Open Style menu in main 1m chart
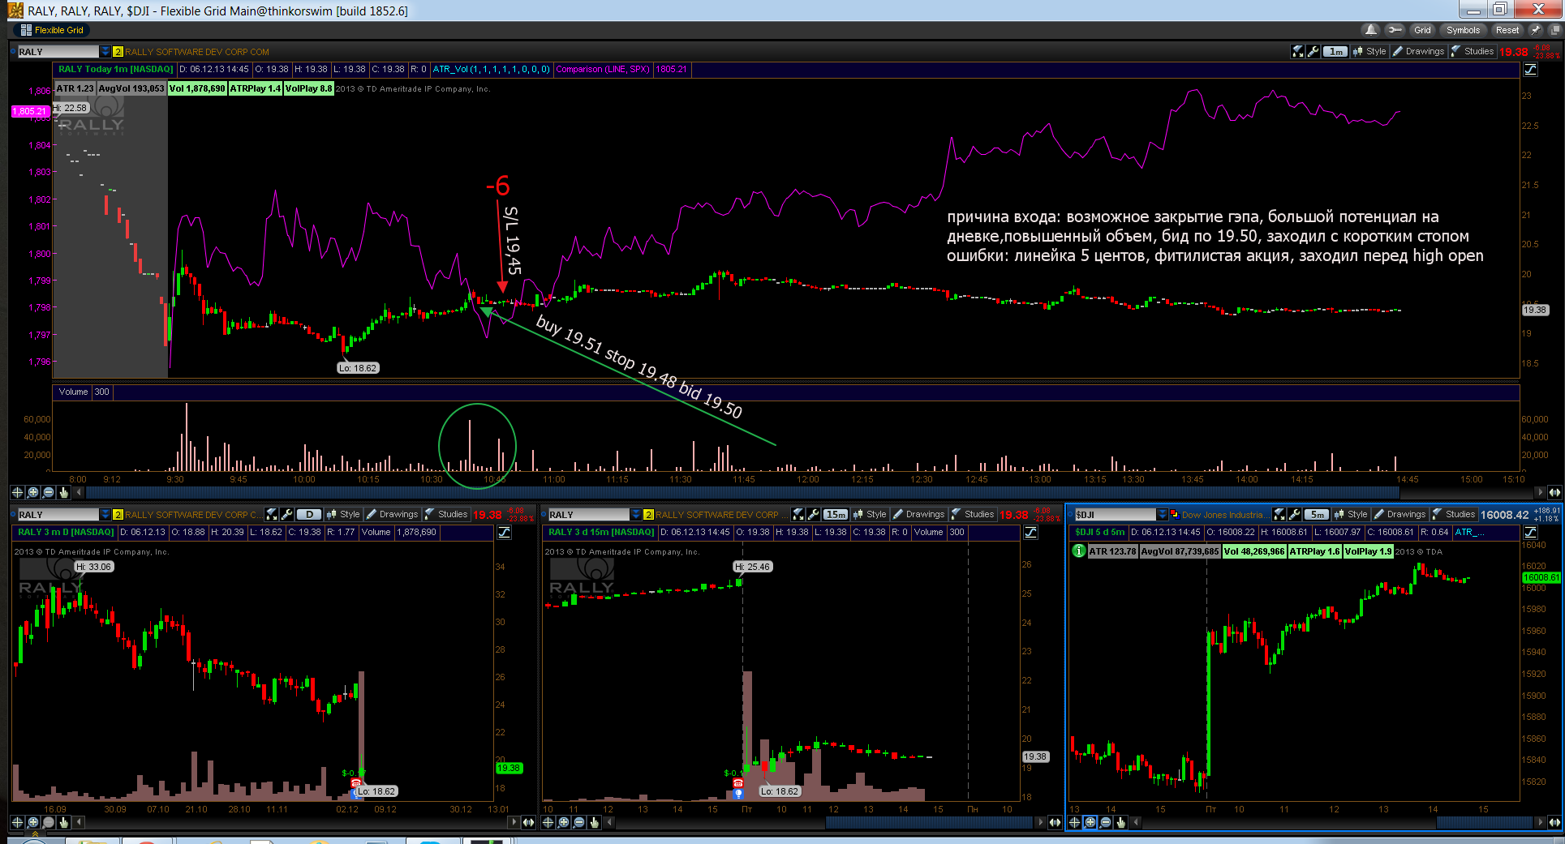Screen dimensions: 1565x844 [1370, 51]
